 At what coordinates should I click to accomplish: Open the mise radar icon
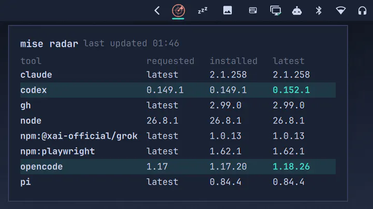tap(178, 11)
